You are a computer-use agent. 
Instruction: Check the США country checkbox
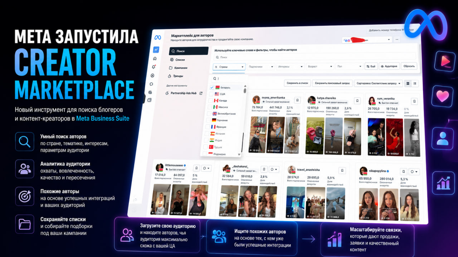click(x=211, y=94)
